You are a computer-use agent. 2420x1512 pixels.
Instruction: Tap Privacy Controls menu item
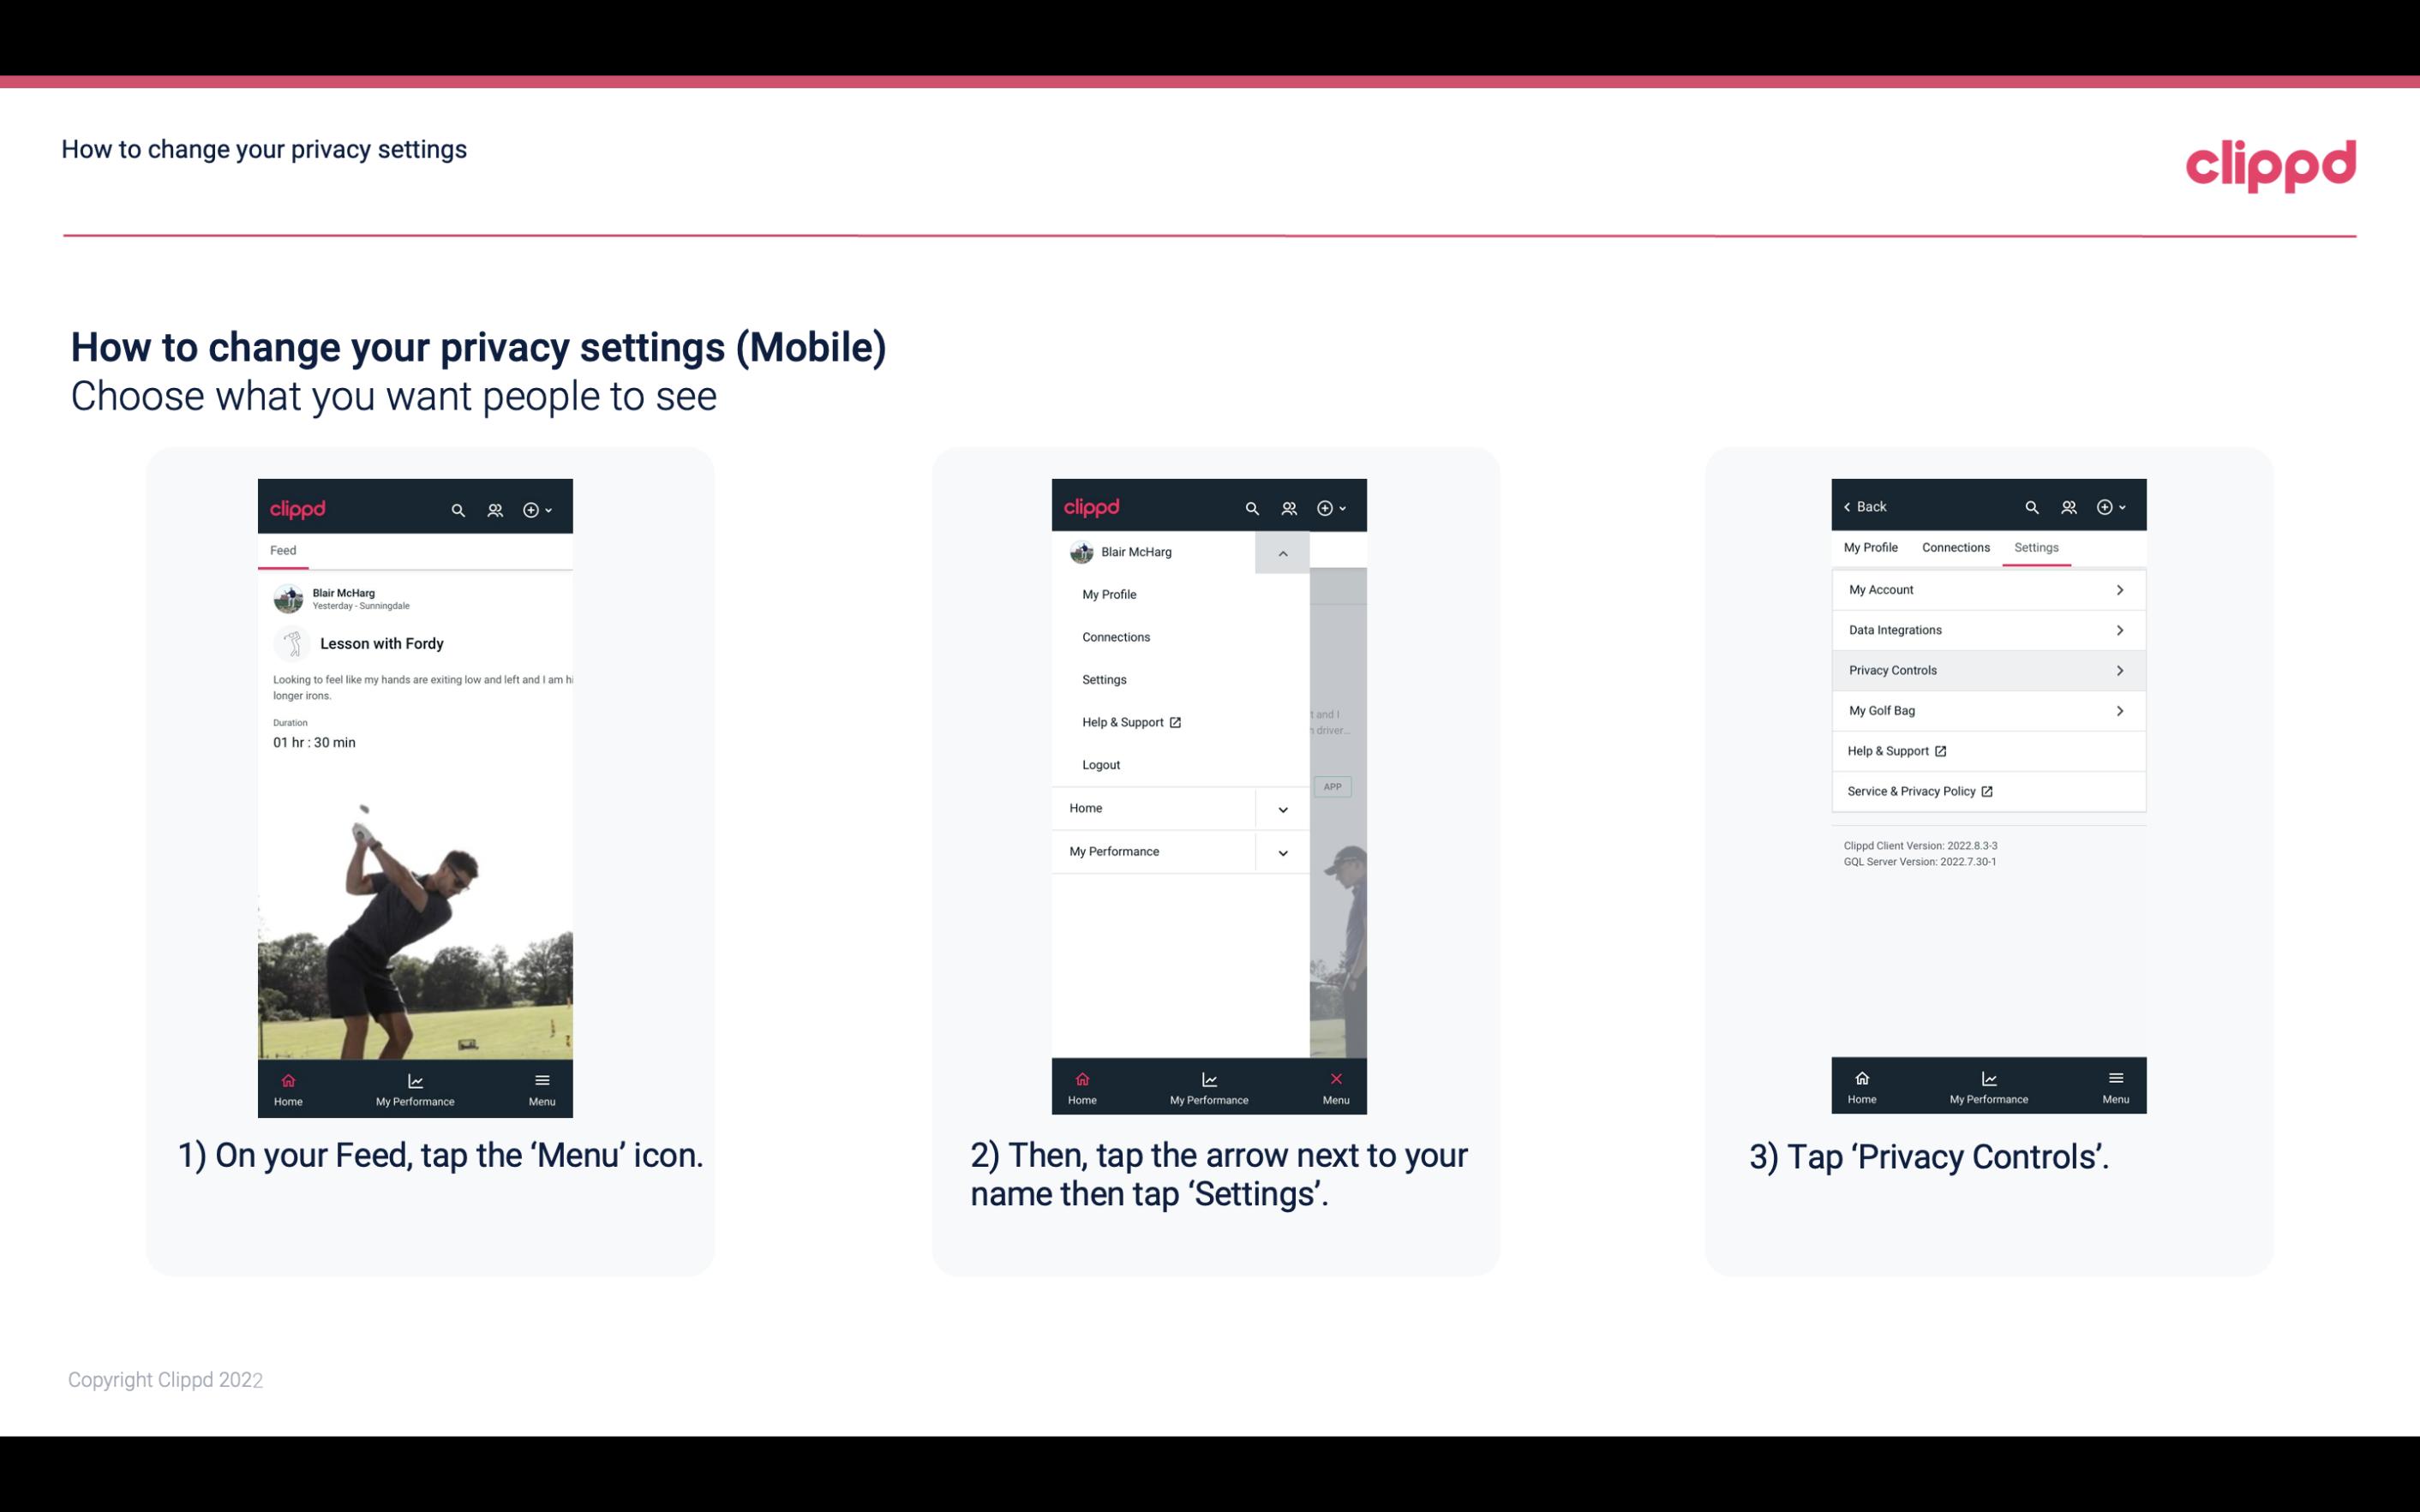point(1986,669)
